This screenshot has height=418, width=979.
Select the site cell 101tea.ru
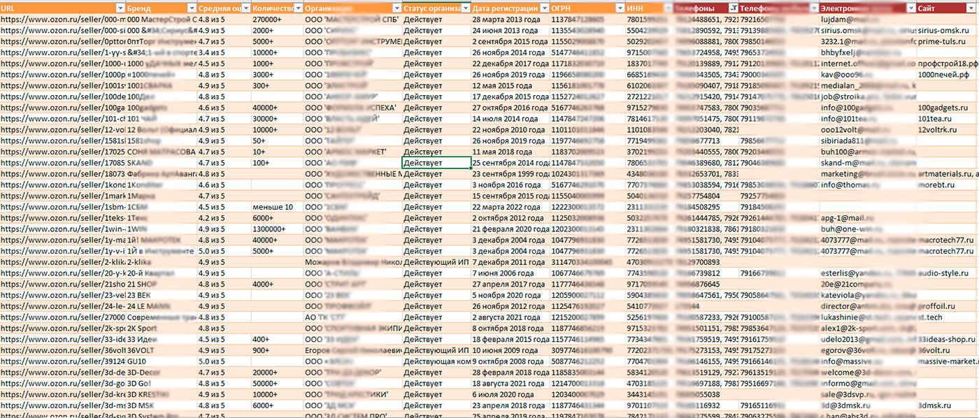(945, 118)
